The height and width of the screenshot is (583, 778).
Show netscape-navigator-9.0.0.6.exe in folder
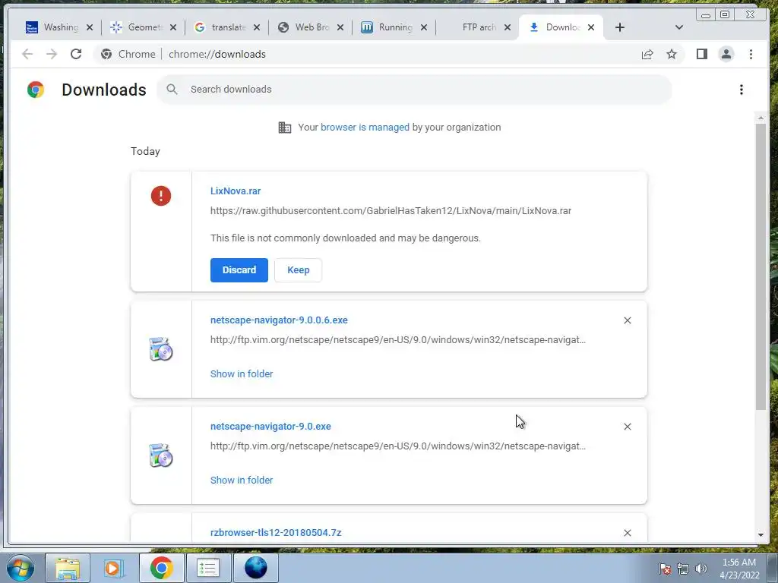(242, 373)
